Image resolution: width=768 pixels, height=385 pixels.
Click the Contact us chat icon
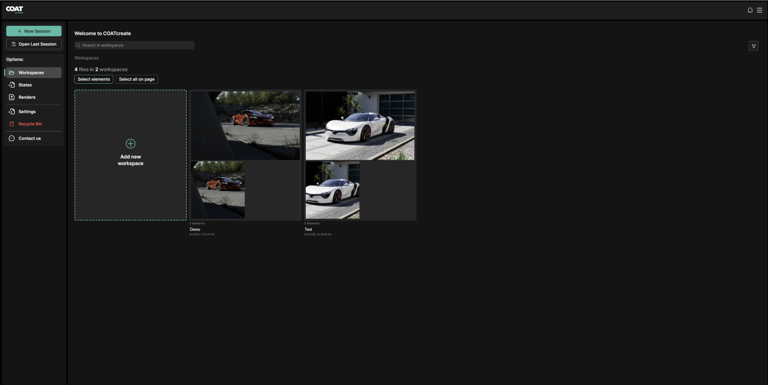[x=12, y=138]
